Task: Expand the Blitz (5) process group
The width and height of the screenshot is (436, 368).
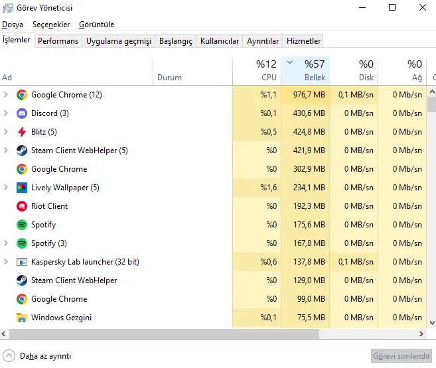Action: 5,132
